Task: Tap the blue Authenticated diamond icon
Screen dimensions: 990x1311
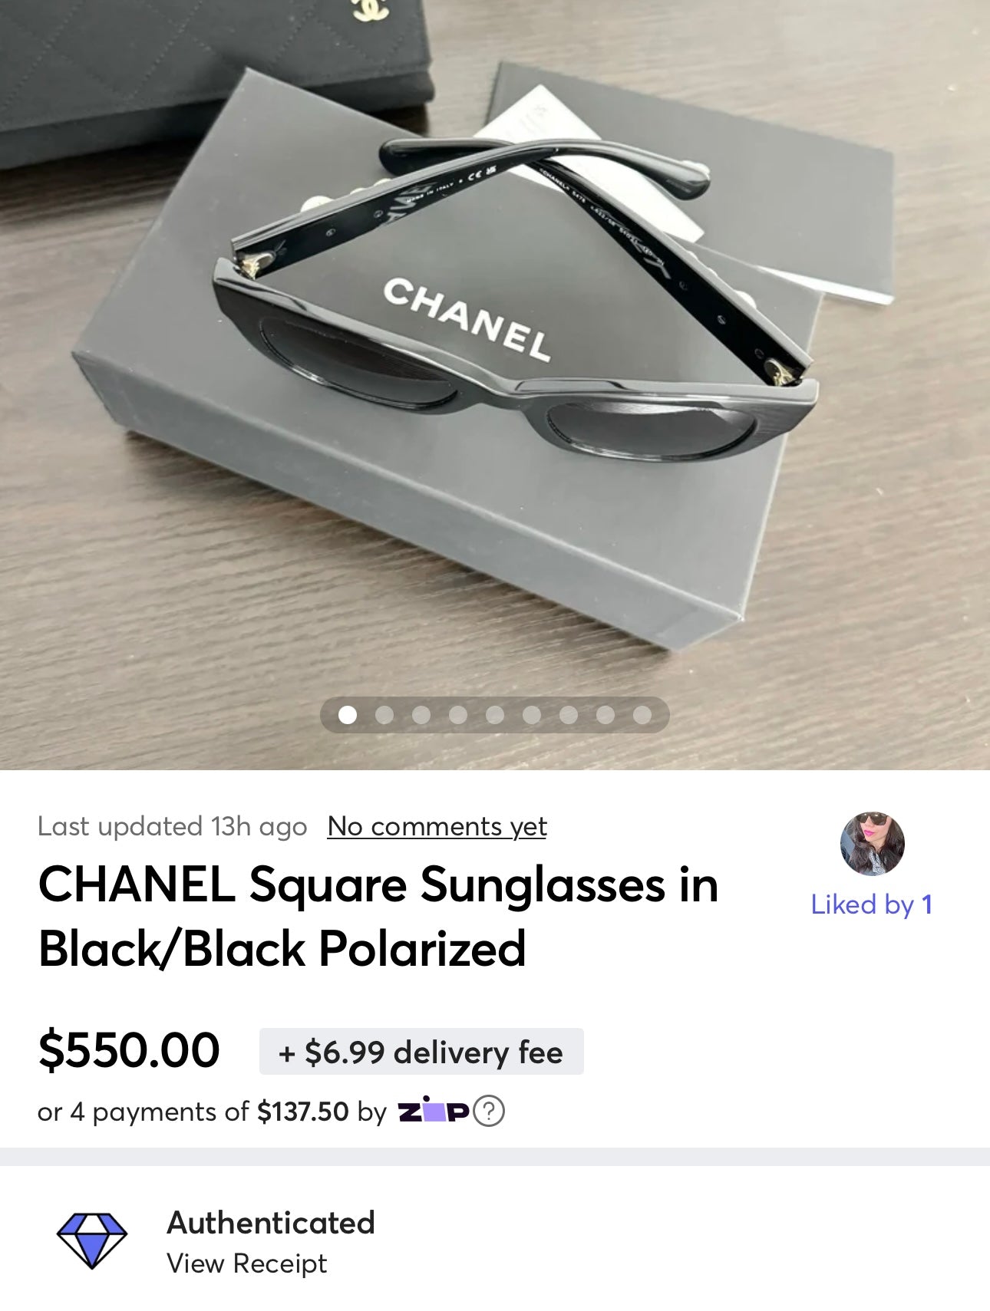Action: [92, 1240]
